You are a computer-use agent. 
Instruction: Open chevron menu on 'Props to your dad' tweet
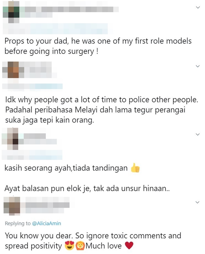coord(198,7)
